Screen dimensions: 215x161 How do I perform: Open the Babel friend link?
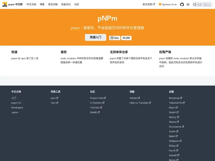pos(173,136)
